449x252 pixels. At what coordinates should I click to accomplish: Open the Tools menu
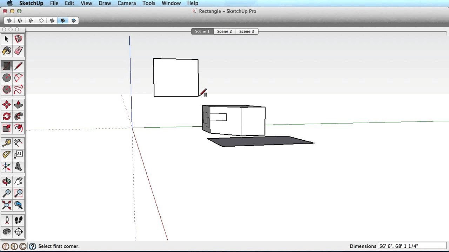tap(149, 3)
